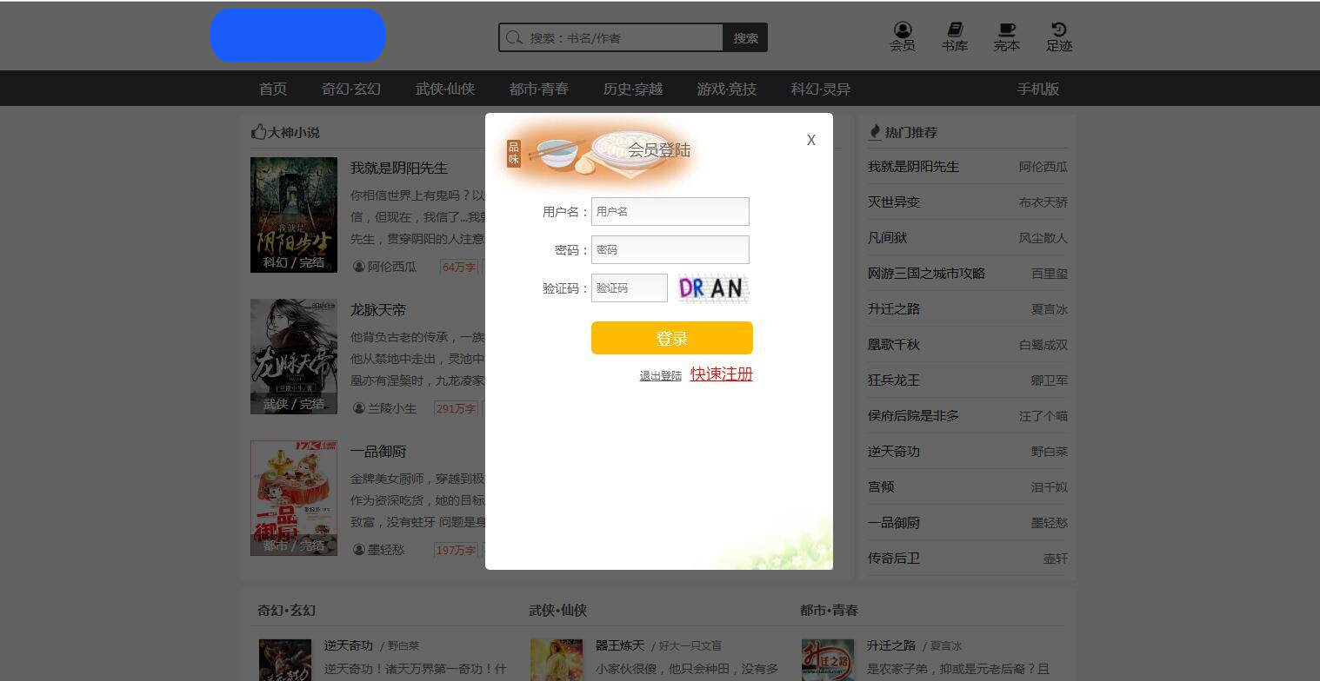Image resolution: width=1320 pixels, height=681 pixels.
Task: Open the 完本 finished-books icon
Action: [x=1006, y=35]
